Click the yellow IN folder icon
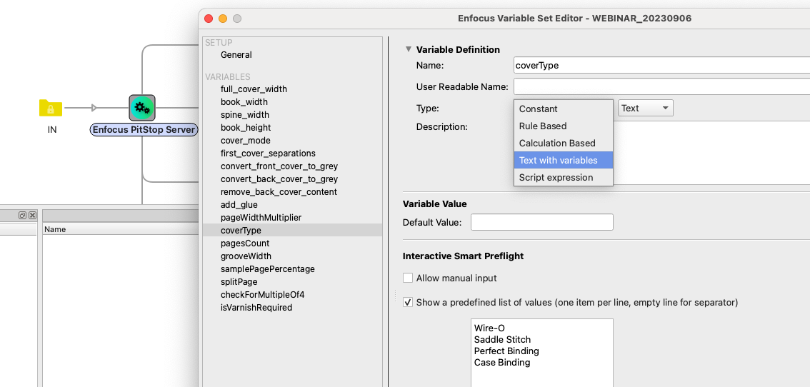Screen dimensions: 810x387 [51, 108]
